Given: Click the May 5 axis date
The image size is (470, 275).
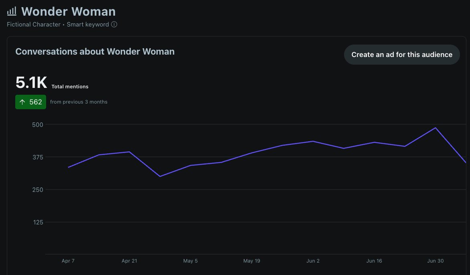Looking at the screenshot, I should pos(190,261).
